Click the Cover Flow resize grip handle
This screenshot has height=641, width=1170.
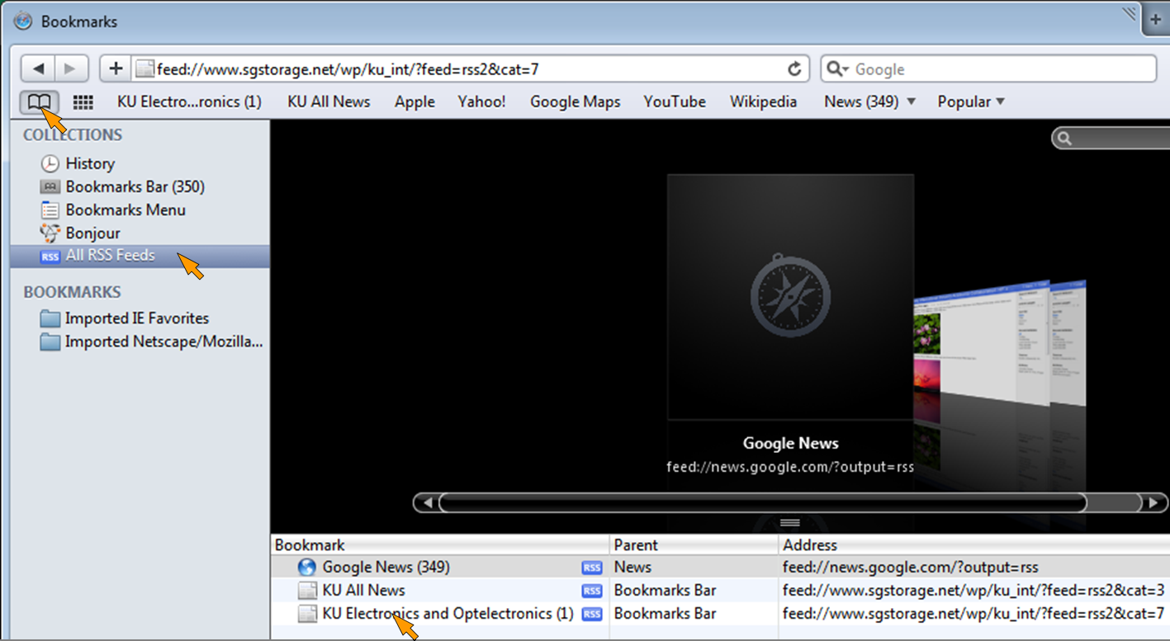(790, 523)
